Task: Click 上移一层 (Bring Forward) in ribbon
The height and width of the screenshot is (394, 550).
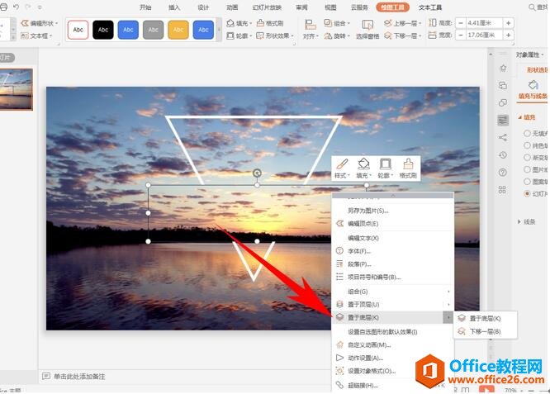Action: 403,23
